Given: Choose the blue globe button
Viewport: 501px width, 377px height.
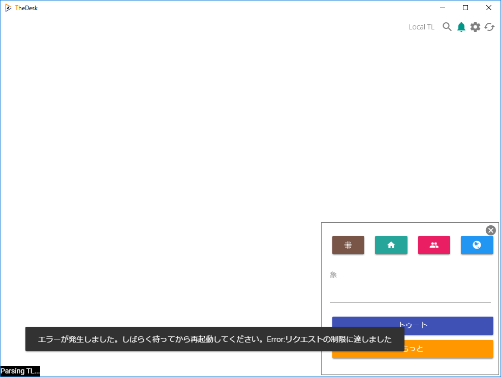Looking at the screenshot, I should point(477,245).
